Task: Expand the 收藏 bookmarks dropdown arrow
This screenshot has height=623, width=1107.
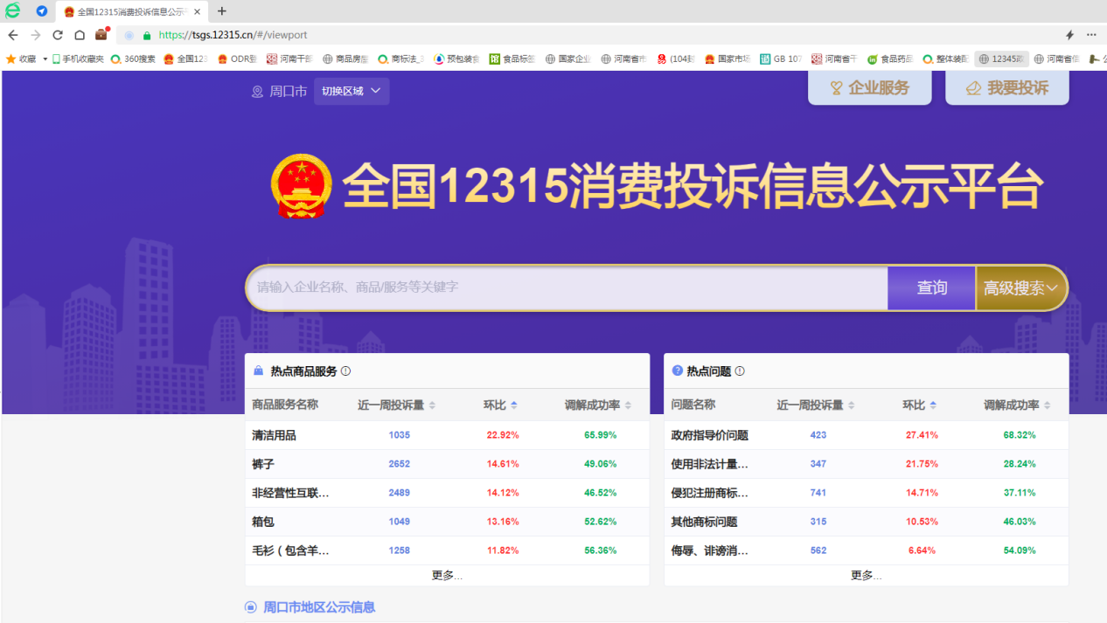Action: tap(45, 59)
